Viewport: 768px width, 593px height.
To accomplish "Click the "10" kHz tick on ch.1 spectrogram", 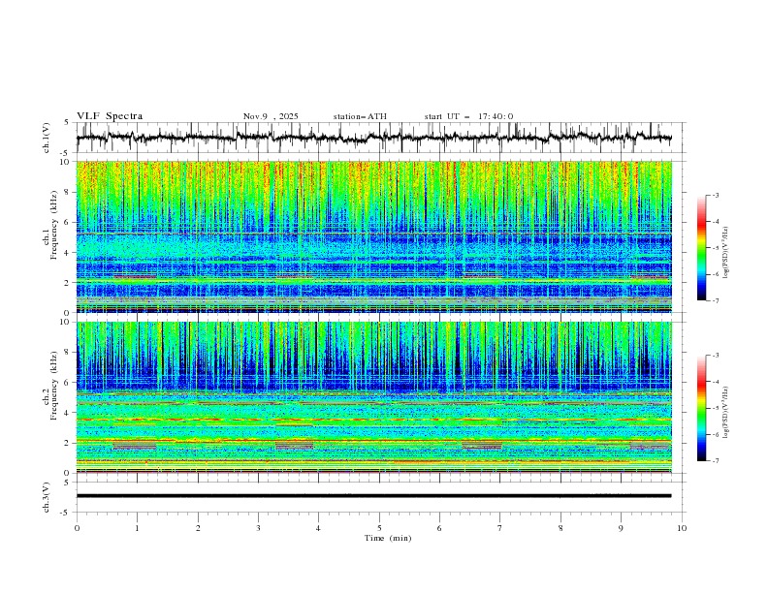I will click(x=67, y=162).
